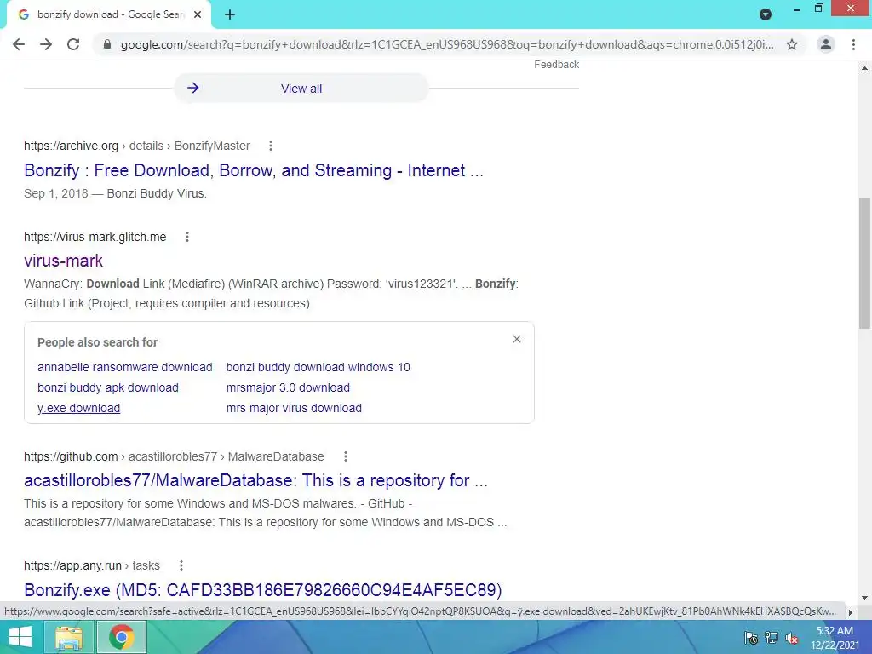Image resolution: width=872 pixels, height=654 pixels.
Task: Bookmark this page with the star icon
Action: coord(792,44)
